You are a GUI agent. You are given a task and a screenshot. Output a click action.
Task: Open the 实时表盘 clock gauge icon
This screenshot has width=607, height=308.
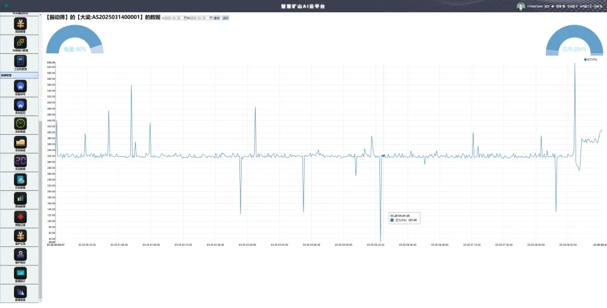(x=20, y=123)
